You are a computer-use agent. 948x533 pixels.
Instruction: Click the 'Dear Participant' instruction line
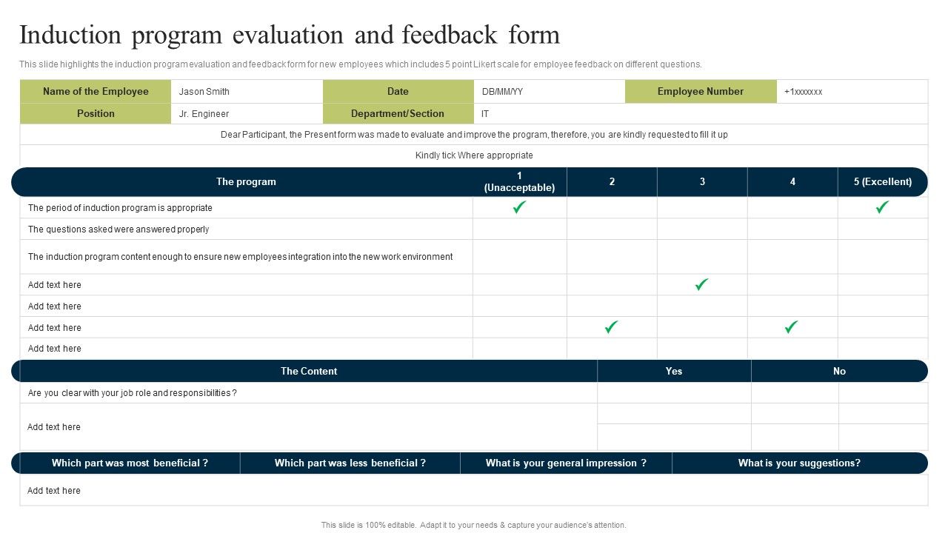[474, 135]
